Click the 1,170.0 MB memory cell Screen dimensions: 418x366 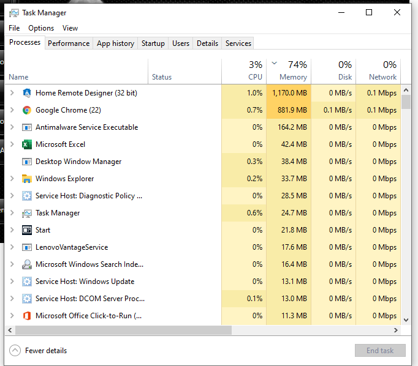289,93
